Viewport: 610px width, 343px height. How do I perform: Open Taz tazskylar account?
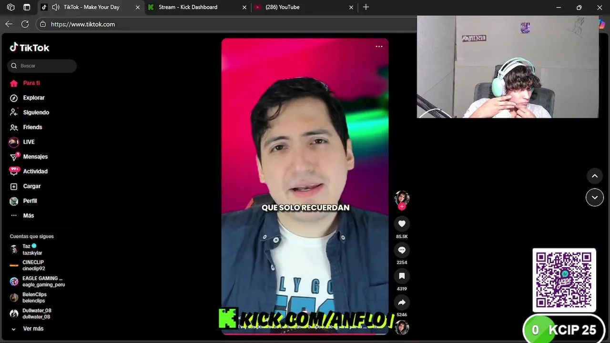(x=32, y=250)
